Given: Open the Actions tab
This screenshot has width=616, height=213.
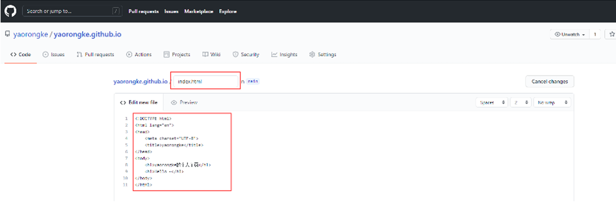Looking at the screenshot, I should pyautogui.click(x=139, y=54).
